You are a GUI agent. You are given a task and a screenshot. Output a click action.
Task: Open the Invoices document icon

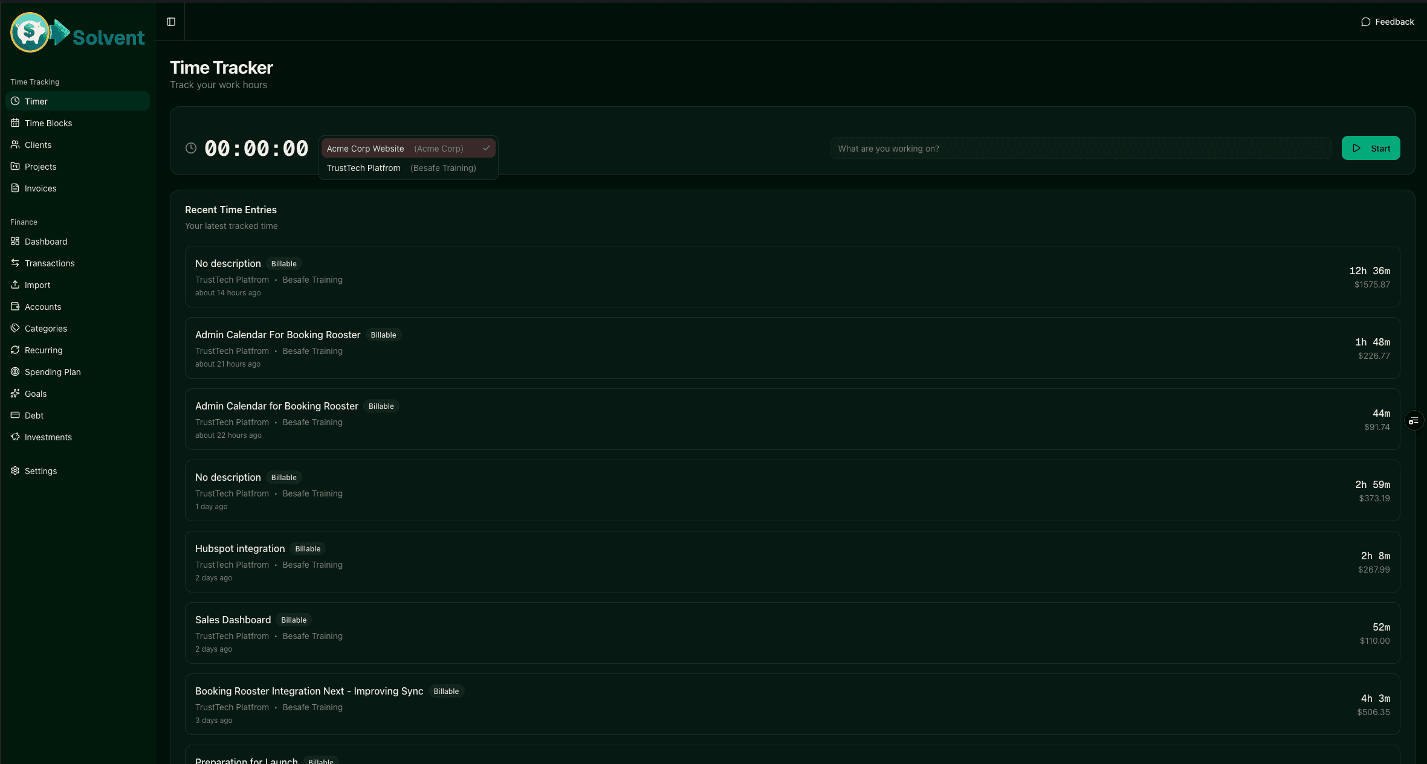coord(16,188)
